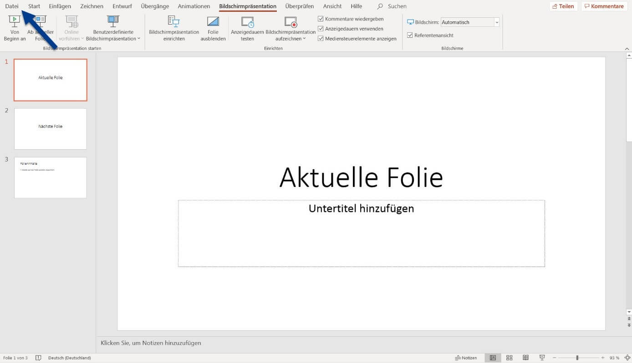Click the 93 % zoom level
The height and width of the screenshot is (363, 632).
614,358
